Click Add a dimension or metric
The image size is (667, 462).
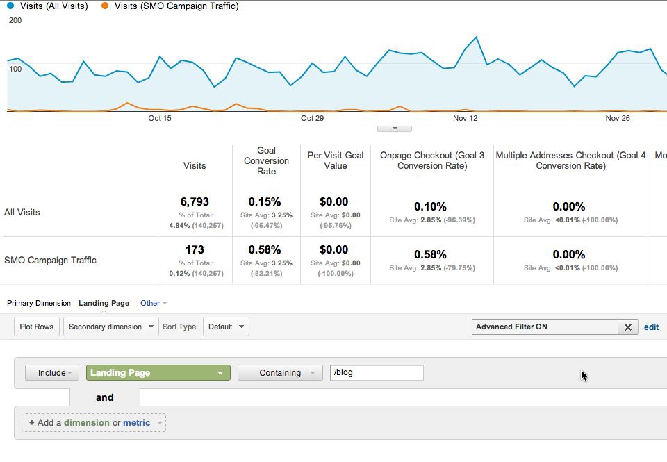[94, 423]
